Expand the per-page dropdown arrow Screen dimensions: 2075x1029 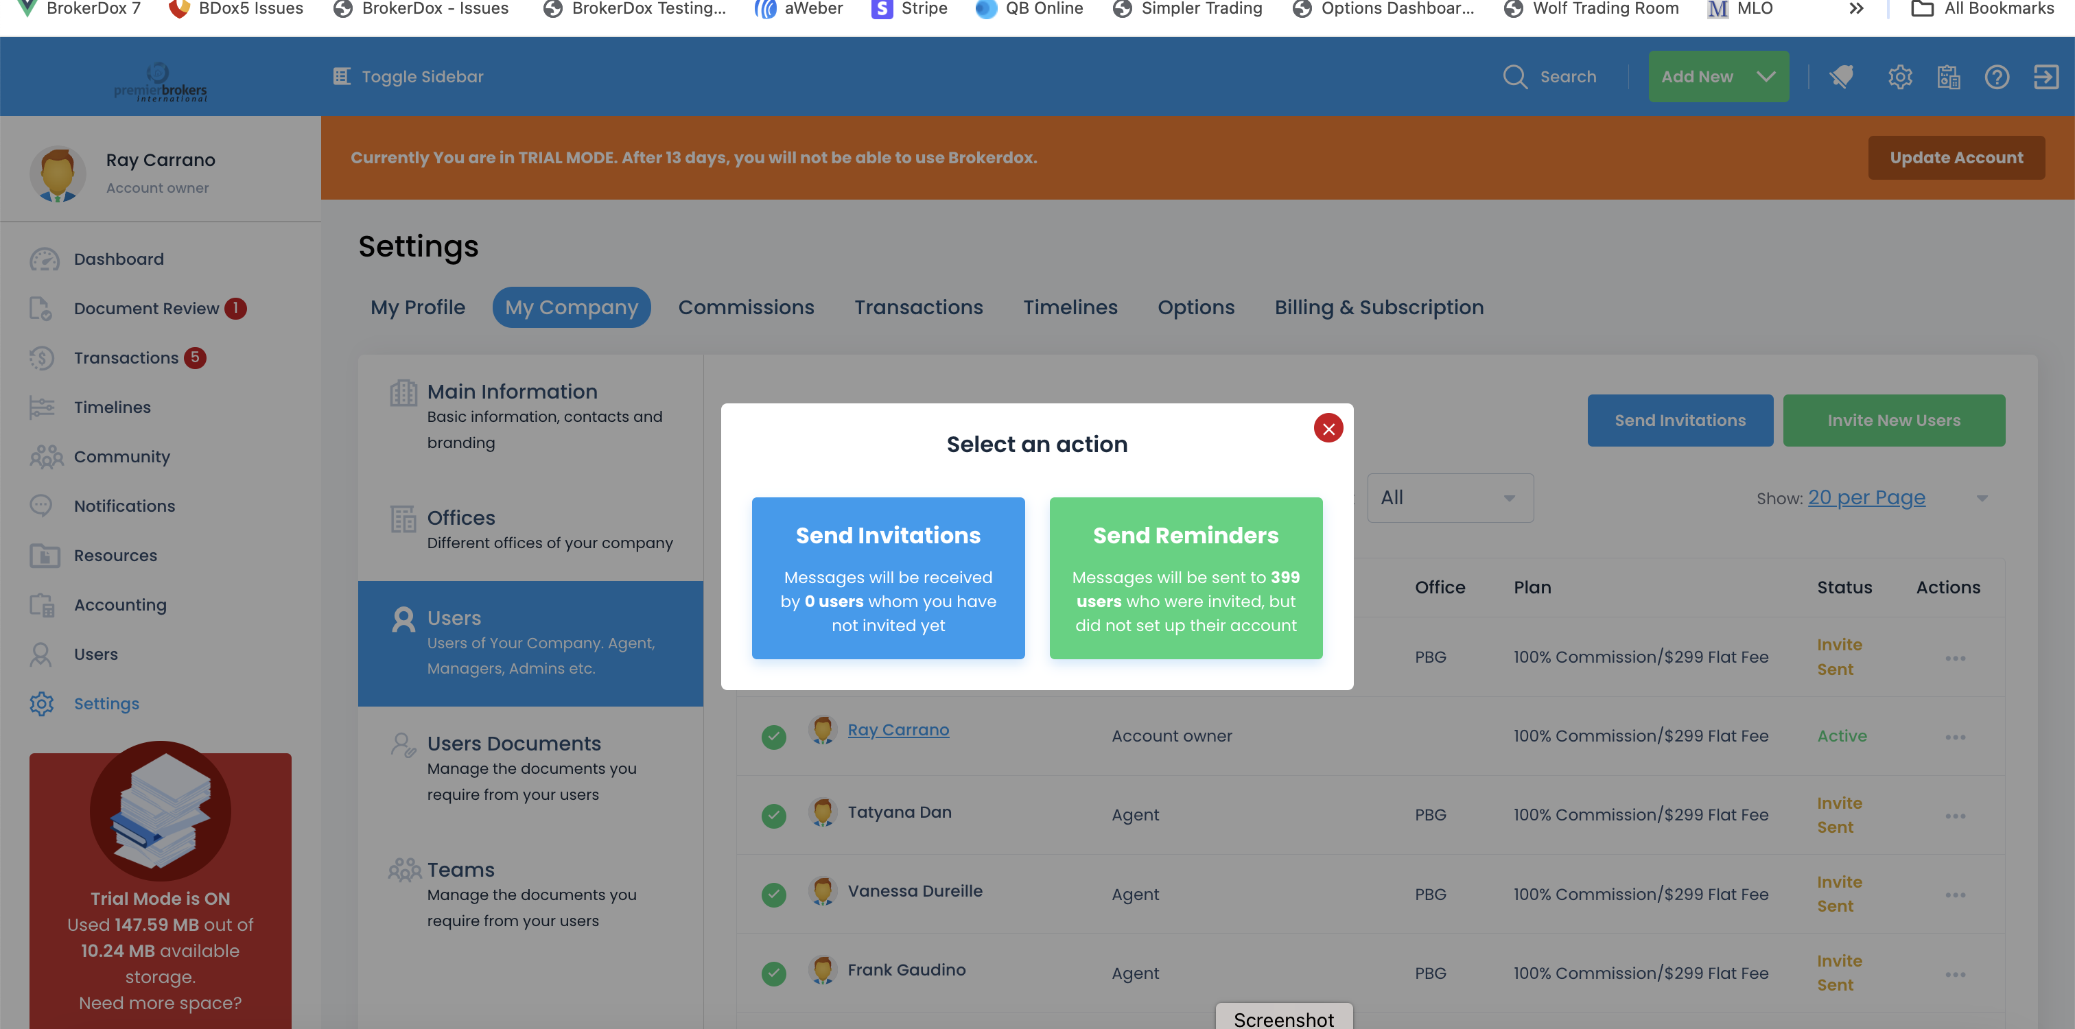point(1982,499)
